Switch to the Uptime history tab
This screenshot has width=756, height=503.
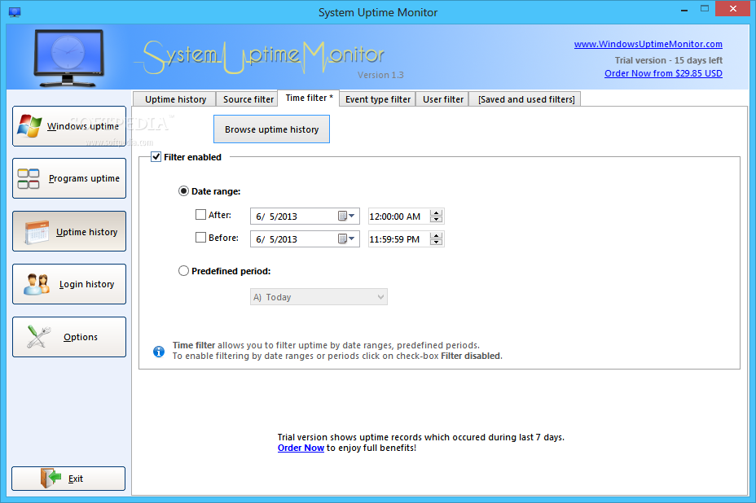pyautogui.click(x=175, y=99)
